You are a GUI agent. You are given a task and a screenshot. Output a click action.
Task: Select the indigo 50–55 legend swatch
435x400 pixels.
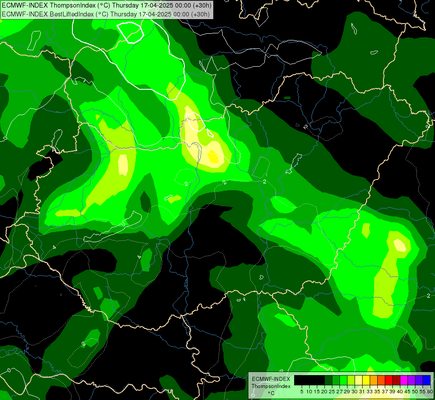pyautogui.click(x=419, y=380)
